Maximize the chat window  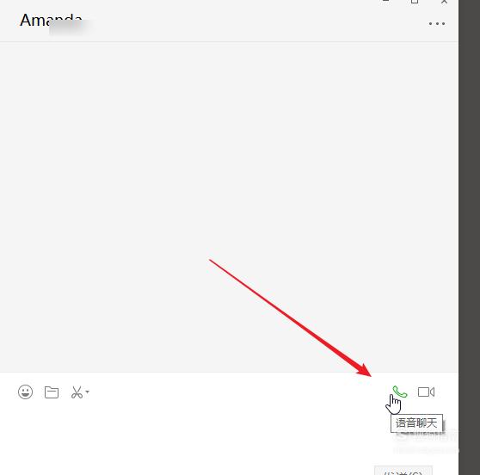click(415, 2)
